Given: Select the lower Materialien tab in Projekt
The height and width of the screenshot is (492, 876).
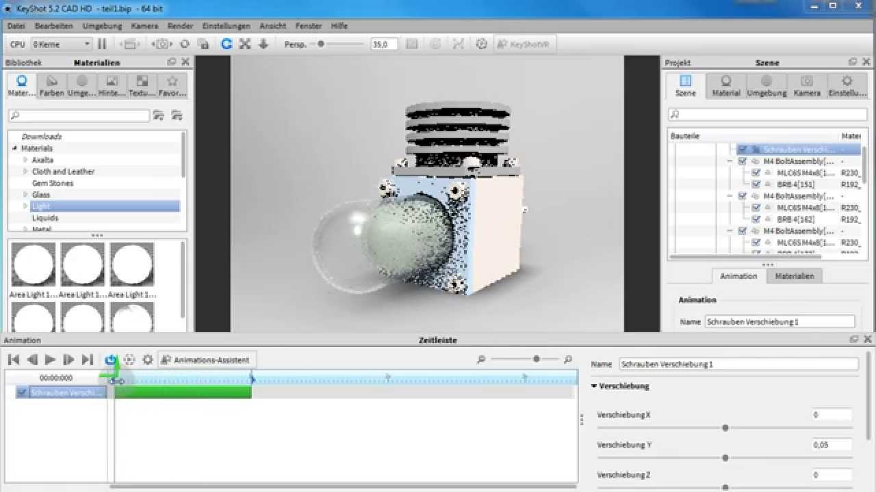Looking at the screenshot, I should pos(794,276).
